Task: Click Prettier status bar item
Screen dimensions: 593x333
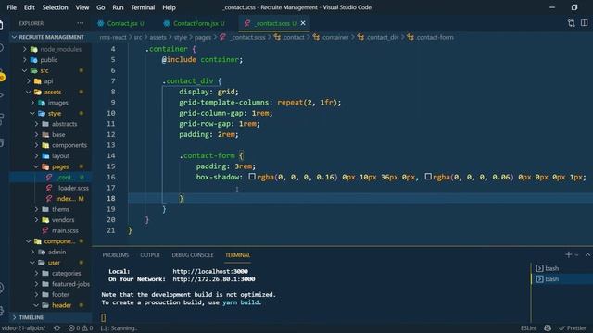Action: click(573, 328)
